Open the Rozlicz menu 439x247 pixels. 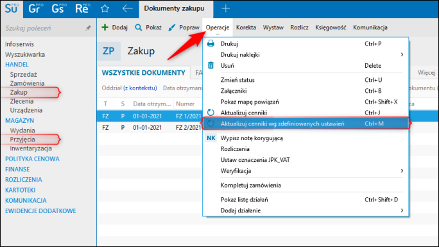click(x=299, y=28)
